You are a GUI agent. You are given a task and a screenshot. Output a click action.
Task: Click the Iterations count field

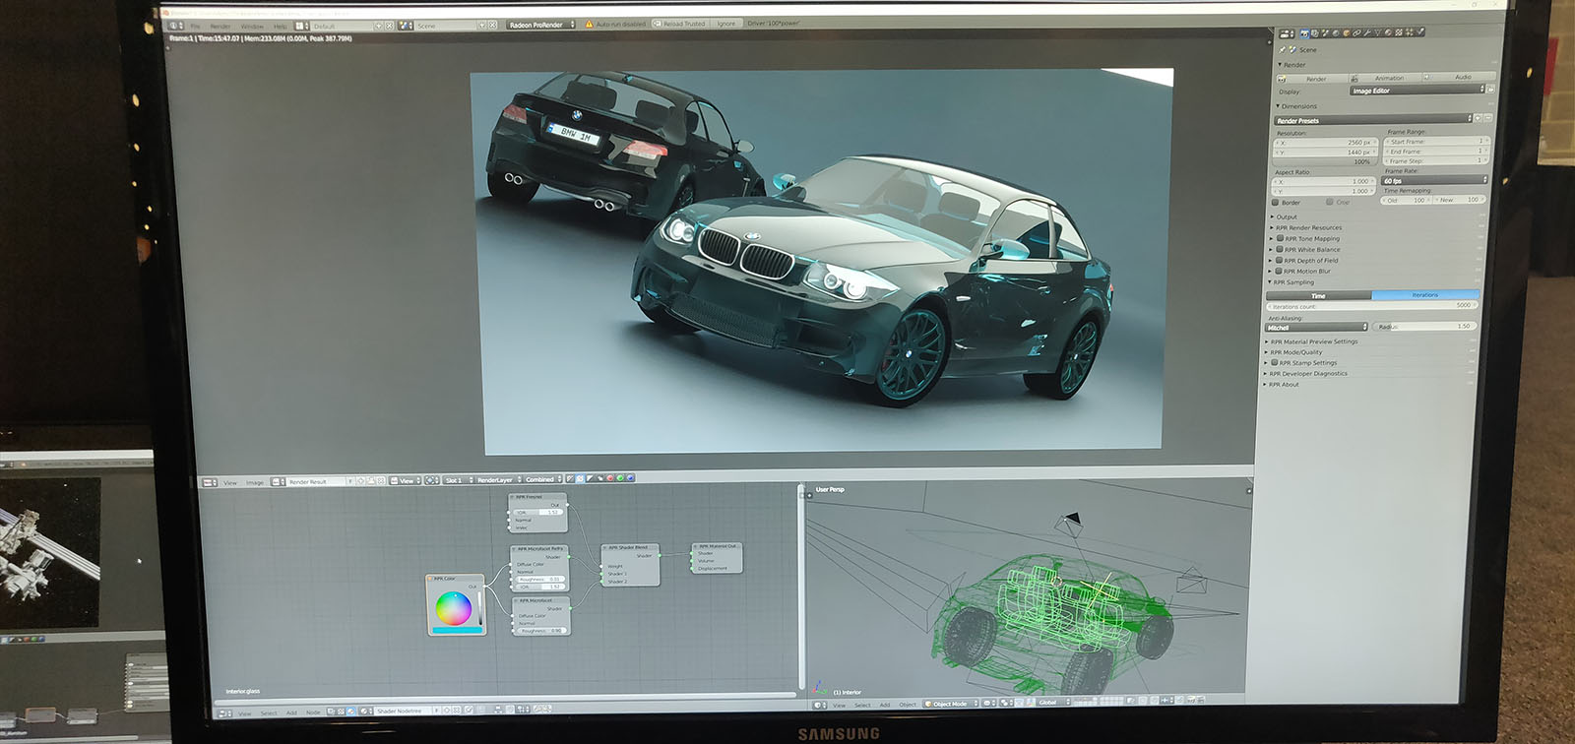[x=1371, y=306]
